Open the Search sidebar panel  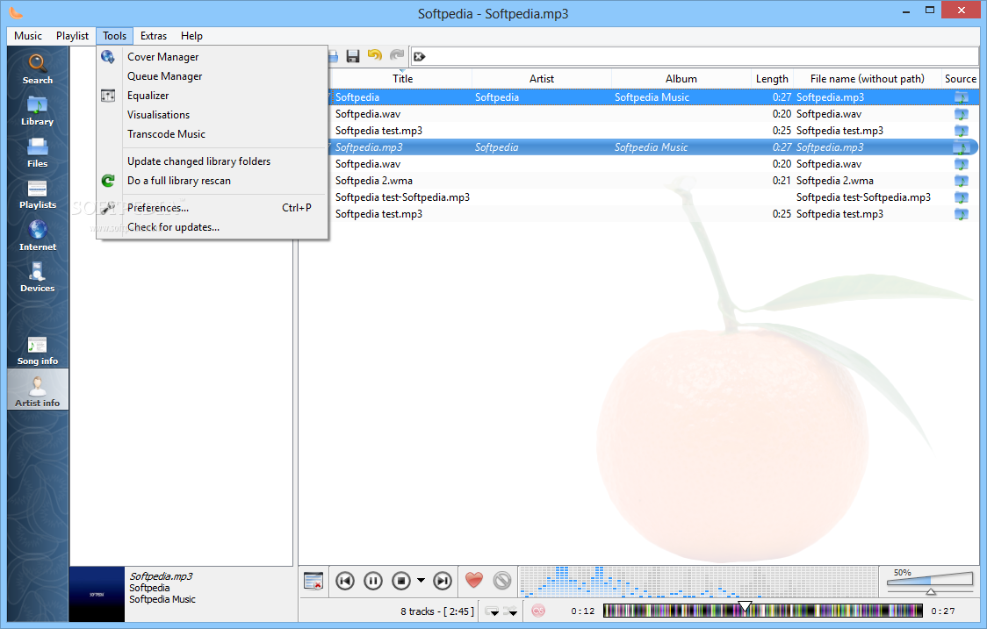(37, 69)
